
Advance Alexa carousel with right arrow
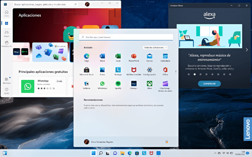click(247, 50)
